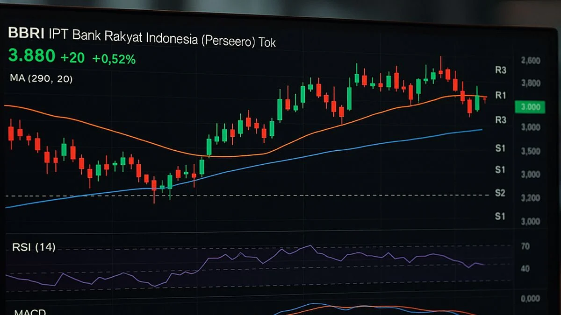Select the Bank Rakyat Indonesia company name

[x=162, y=38]
